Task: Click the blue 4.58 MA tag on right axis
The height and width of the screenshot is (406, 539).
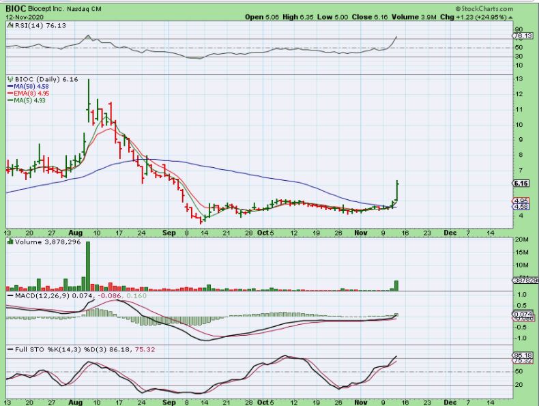Action: [x=521, y=207]
